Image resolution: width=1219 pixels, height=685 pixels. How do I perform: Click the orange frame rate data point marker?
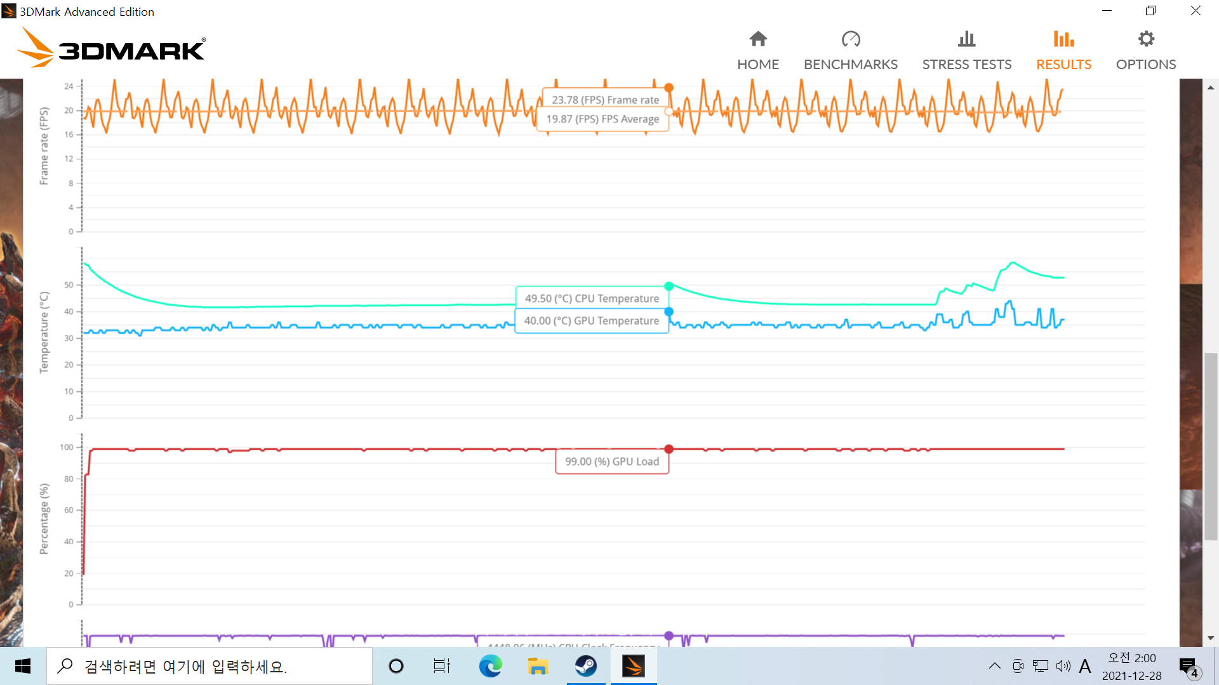click(669, 88)
